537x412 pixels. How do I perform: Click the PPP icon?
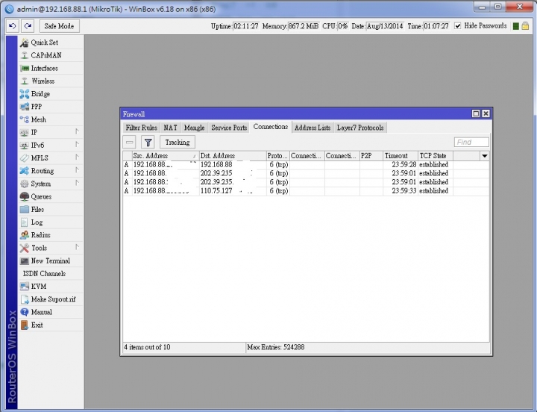25,107
